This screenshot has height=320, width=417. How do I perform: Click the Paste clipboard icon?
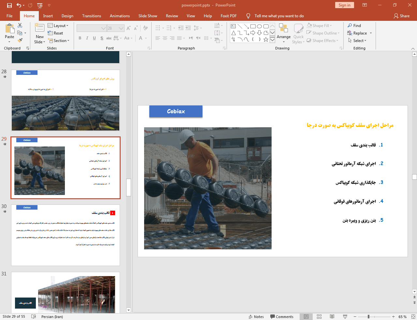click(x=9, y=29)
